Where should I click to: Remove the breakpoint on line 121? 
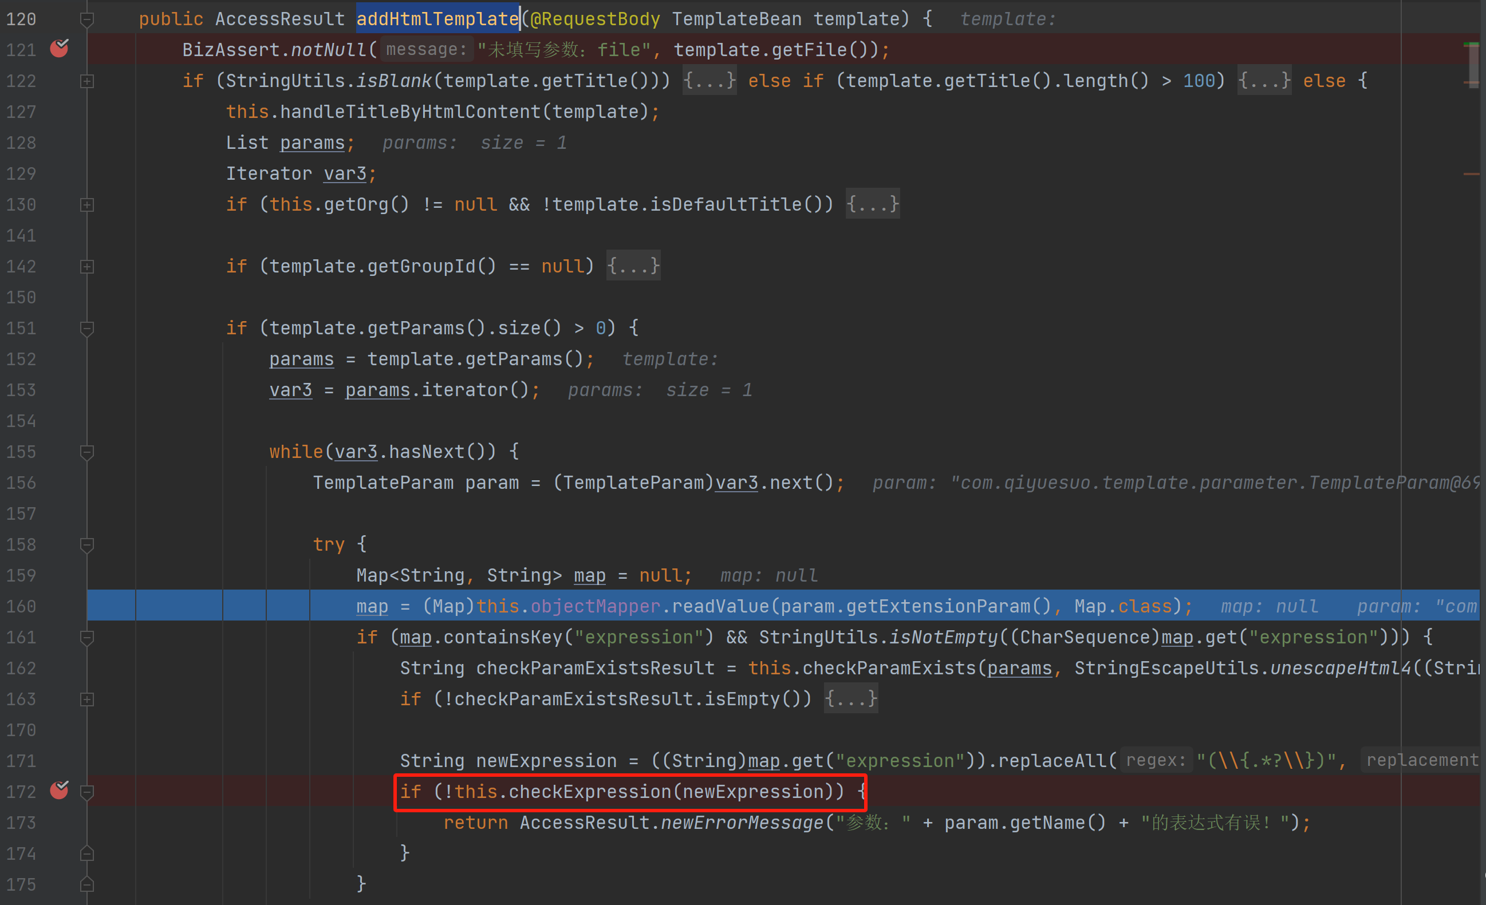pos(59,48)
